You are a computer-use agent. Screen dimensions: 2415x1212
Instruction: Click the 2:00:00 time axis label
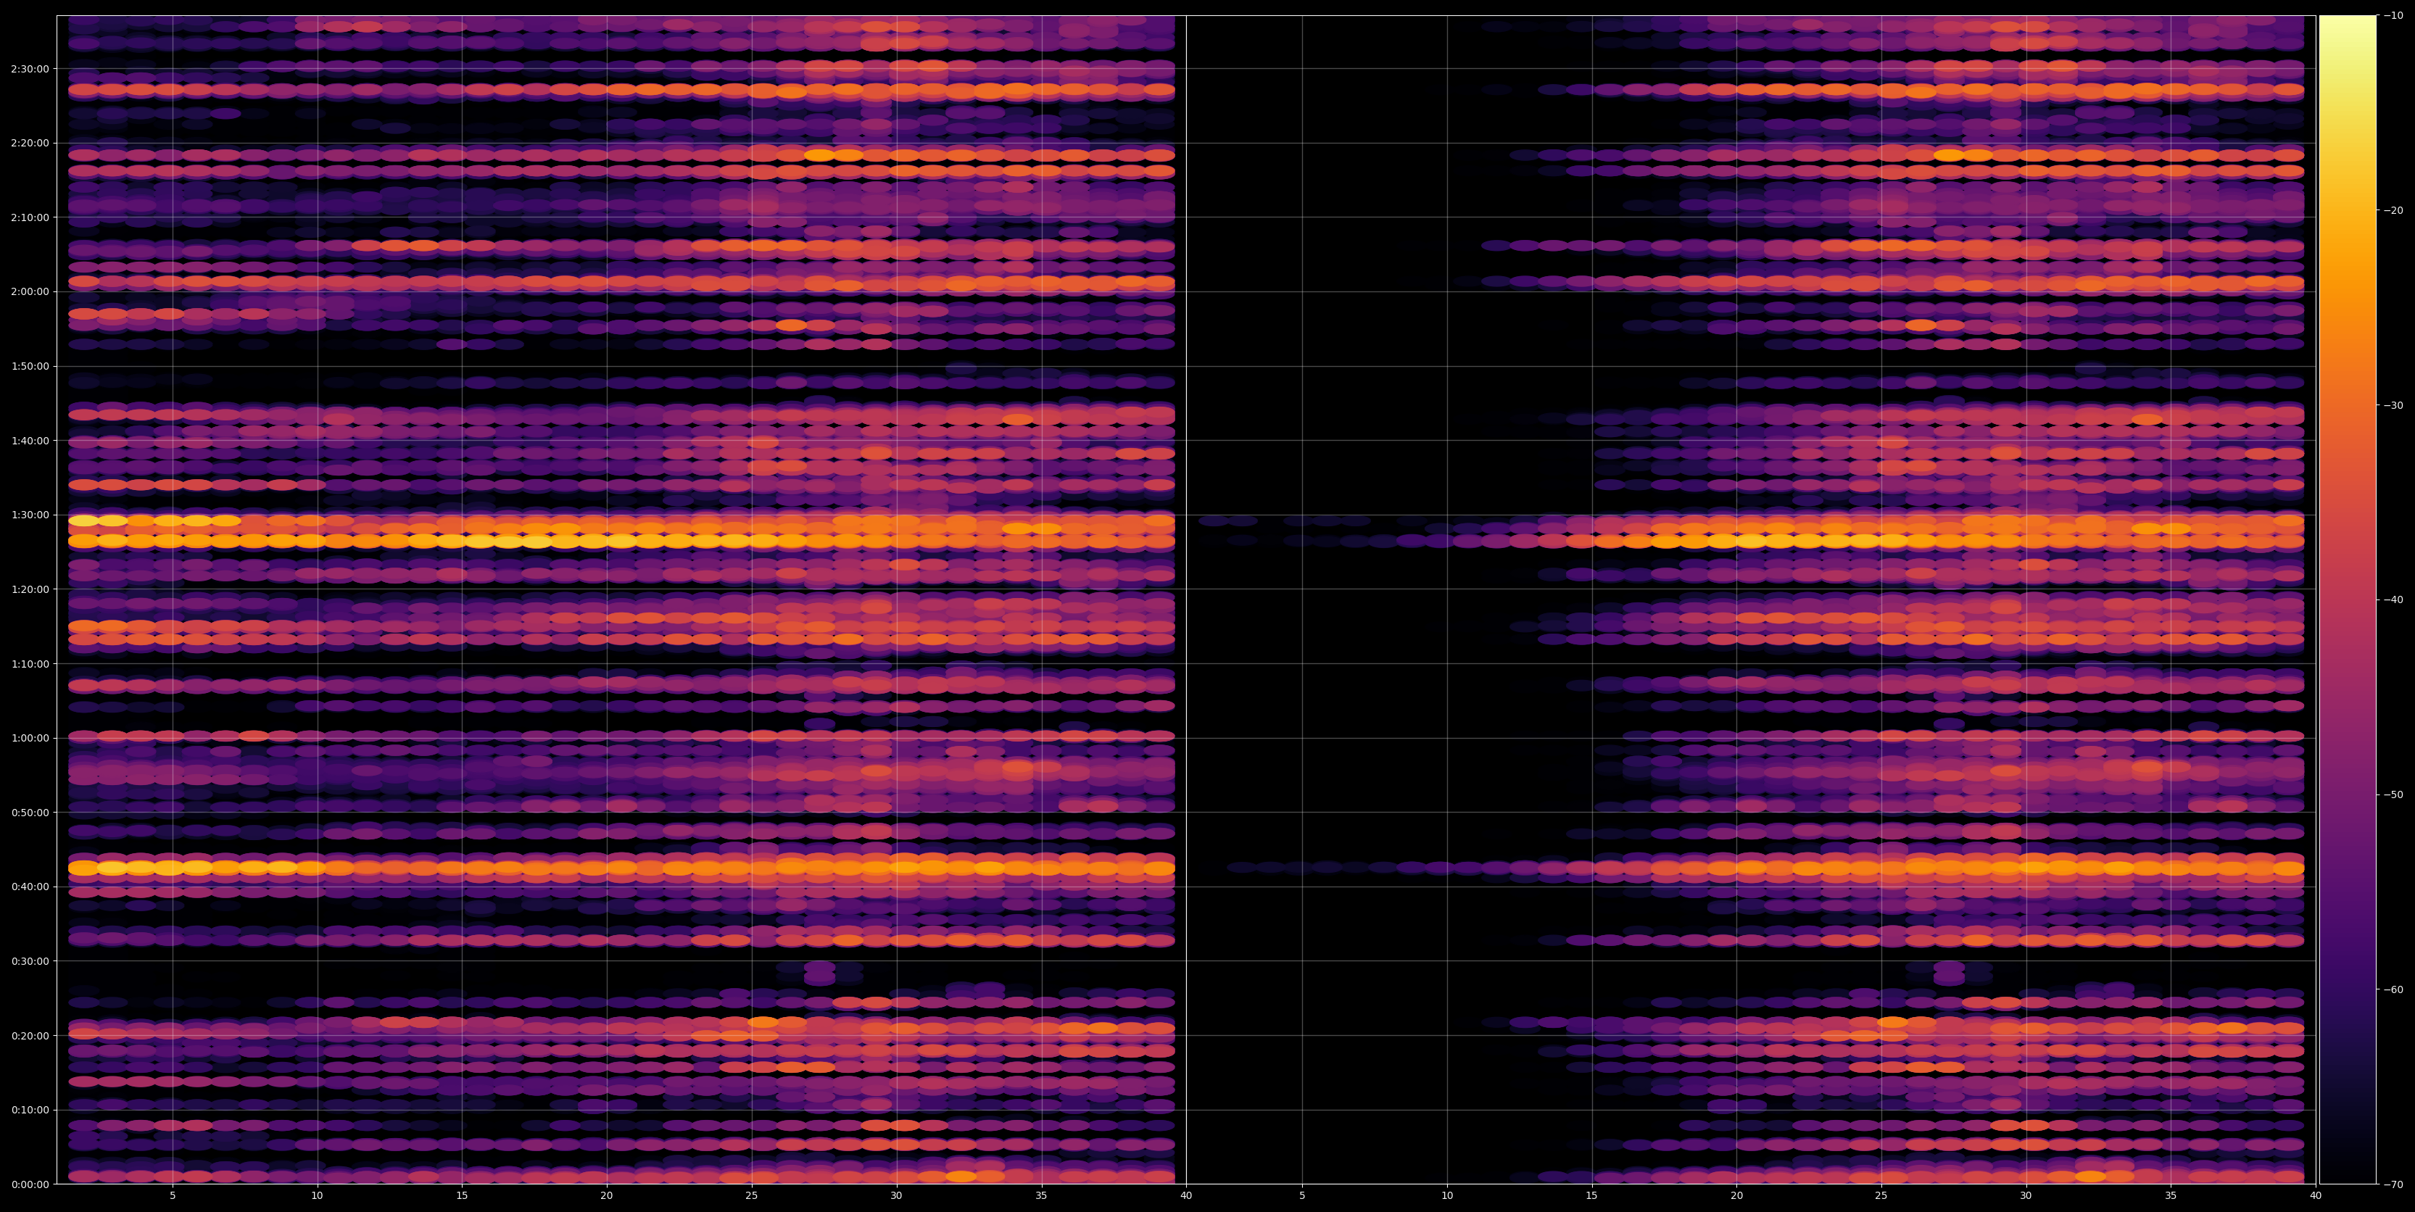coord(30,291)
